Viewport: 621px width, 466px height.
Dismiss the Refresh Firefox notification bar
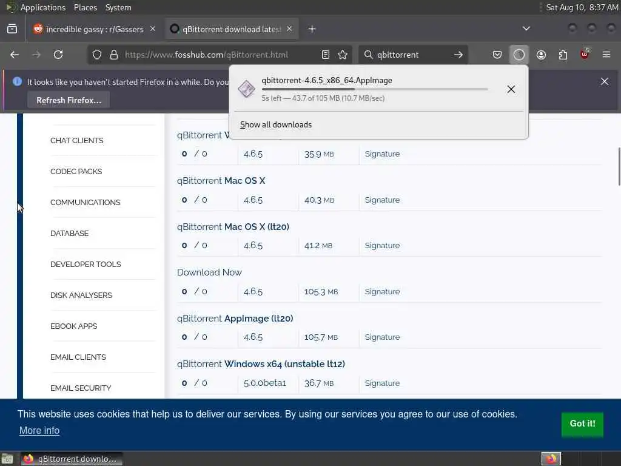pyautogui.click(x=605, y=81)
